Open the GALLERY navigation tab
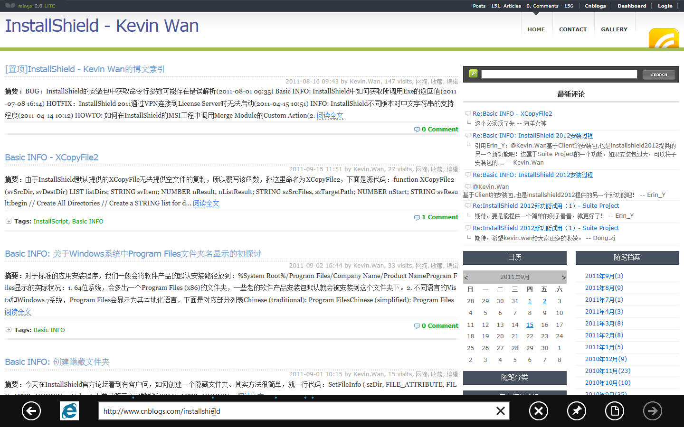 (x=614, y=29)
